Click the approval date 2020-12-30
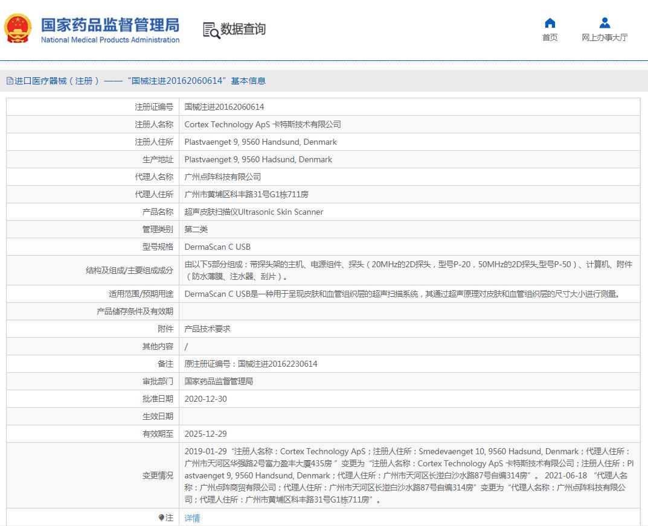This screenshot has width=648, height=526. coord(205,399)
